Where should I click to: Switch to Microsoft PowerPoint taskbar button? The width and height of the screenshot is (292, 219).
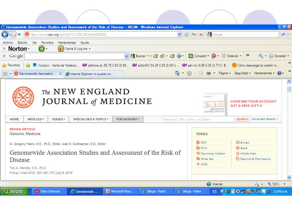point(121,191)
